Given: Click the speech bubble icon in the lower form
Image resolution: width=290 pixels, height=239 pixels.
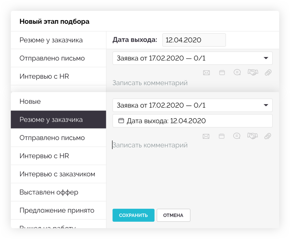Looking at the screenshot, I should pyautogui.click(x=237, y=136).
